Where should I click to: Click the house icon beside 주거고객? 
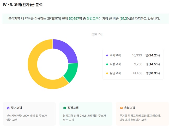point(8,108)
